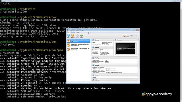Viewport: 182px width, 102px height.
Task: Click the General section header label
Action: pyautogui.click(x=97, y=40)
